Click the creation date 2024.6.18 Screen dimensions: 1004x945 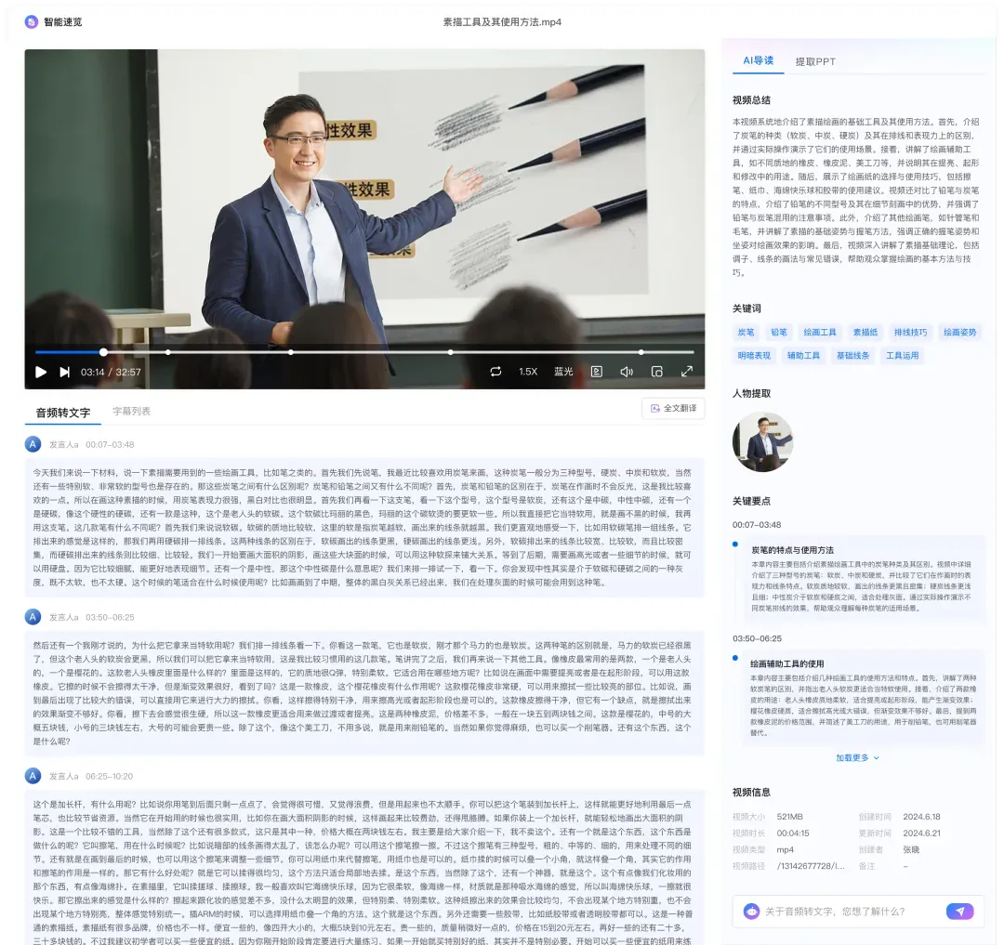921,817
